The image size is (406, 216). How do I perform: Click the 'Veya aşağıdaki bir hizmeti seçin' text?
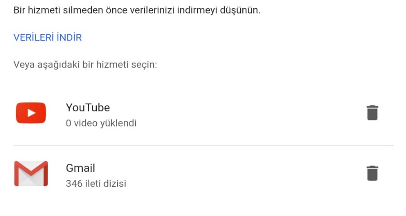tap(85, 64)
